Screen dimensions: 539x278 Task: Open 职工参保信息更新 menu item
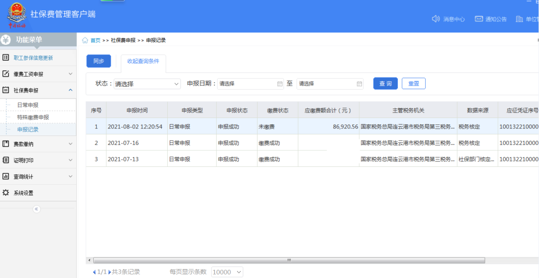[x=38, y=58]
